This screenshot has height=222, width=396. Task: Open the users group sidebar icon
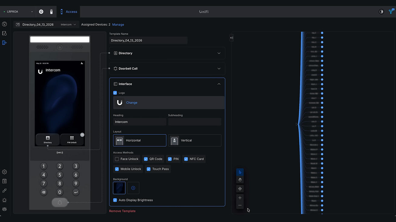(x=4, y=209)
